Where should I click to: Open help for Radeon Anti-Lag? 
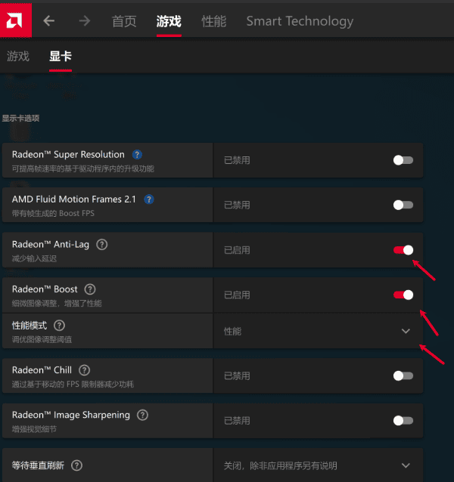(x=102, y=245)
